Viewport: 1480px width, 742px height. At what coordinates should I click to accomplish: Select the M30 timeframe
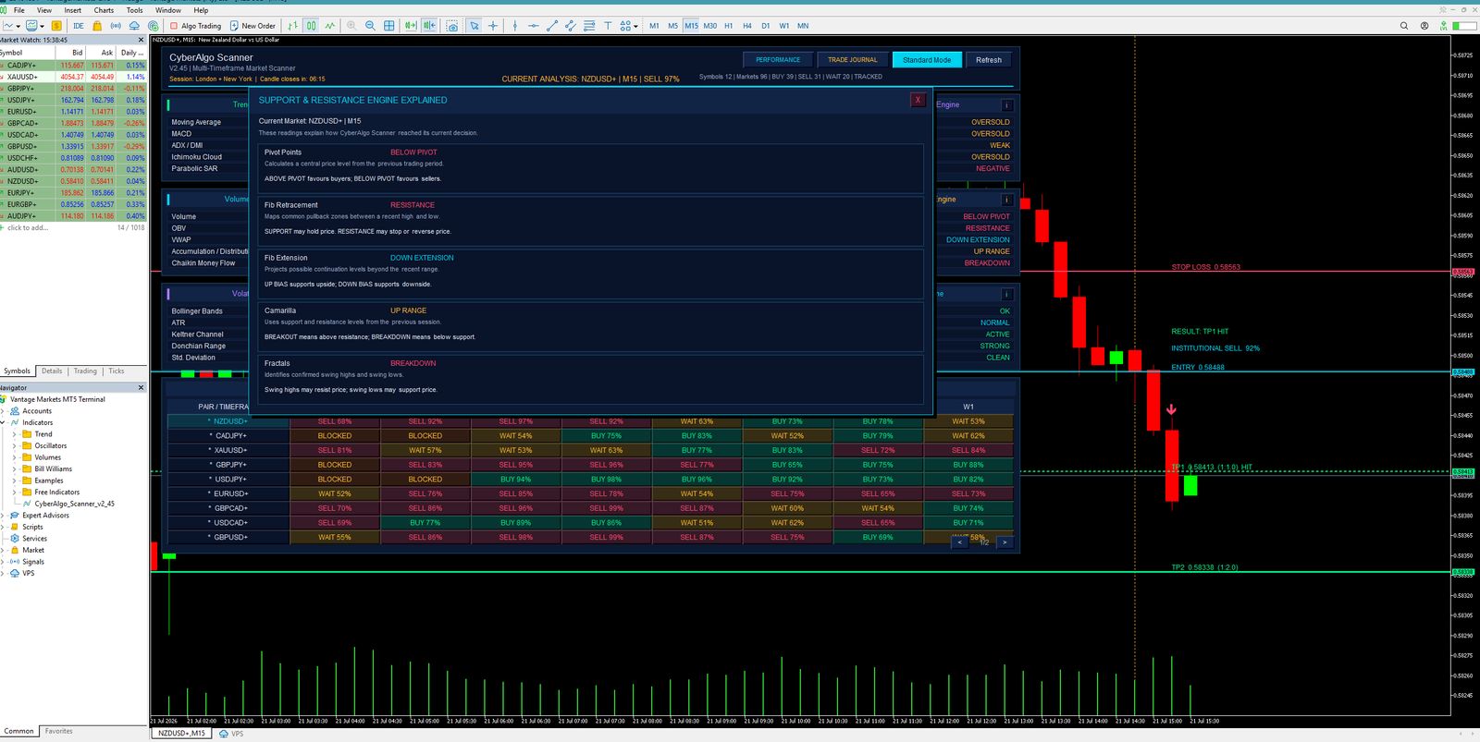click(709, 26)
